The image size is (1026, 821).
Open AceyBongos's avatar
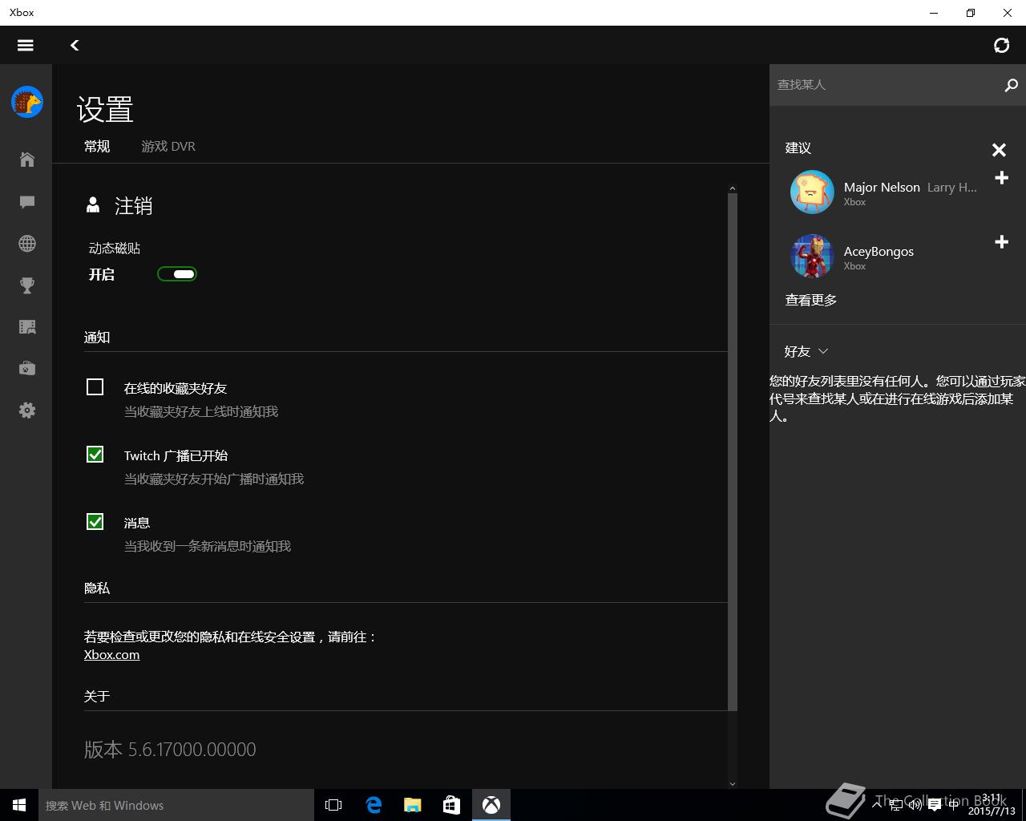[x=812, y=257]
